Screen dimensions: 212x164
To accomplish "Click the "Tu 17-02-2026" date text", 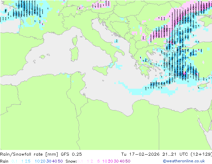I will click(140, 154).
